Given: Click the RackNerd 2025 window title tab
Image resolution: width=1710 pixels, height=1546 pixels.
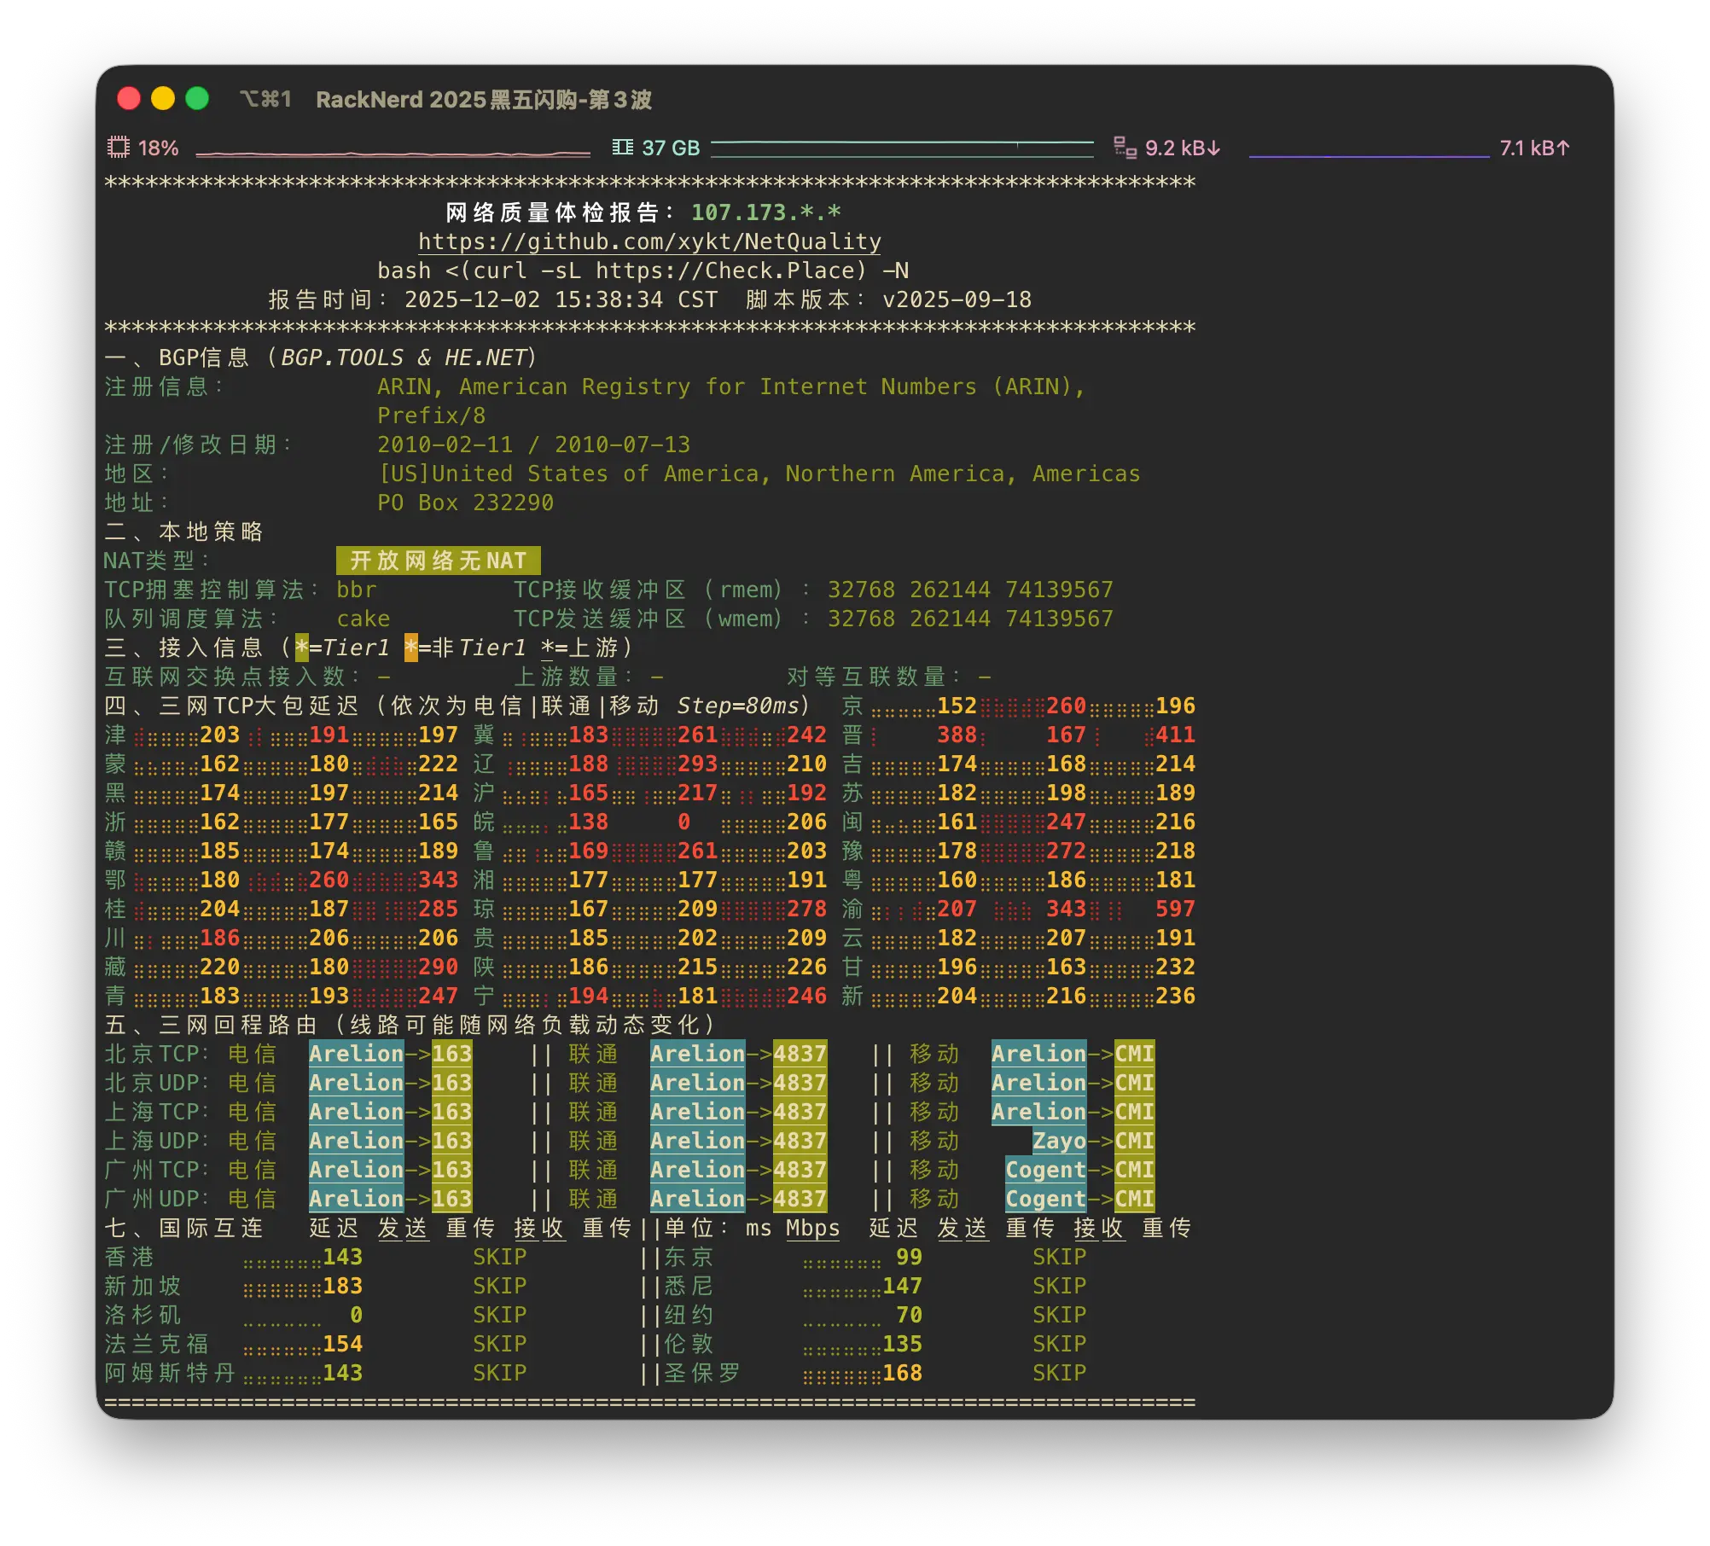Looking at the screenshot, I should pyautogui.click(x=483, y=100).
